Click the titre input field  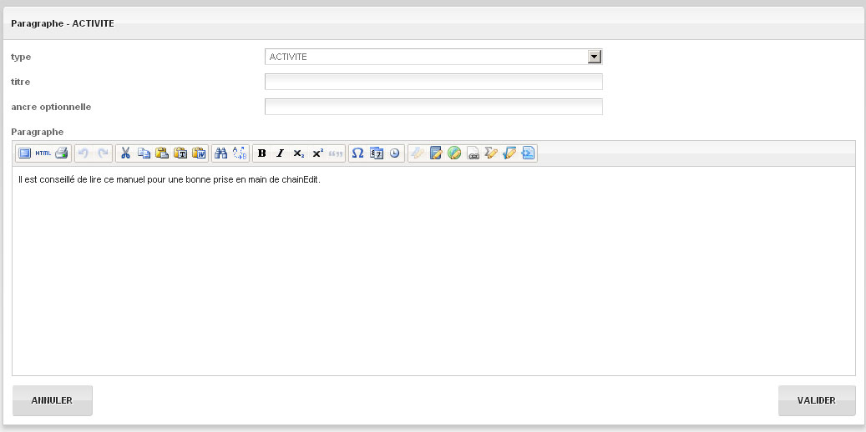(x=433, y=82)
